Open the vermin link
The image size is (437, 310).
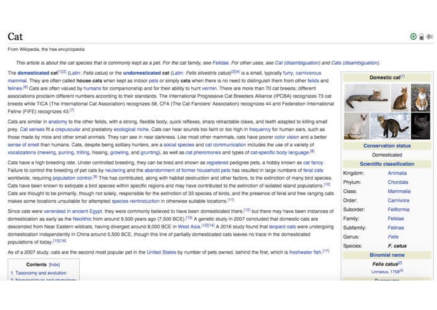209,88
